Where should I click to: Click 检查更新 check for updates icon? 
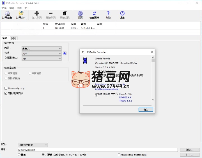click(94, 15)
